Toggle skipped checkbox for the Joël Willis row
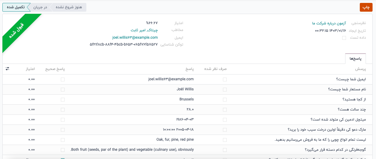376x159 pixels. pyautogui.click(x=225, y=89)
